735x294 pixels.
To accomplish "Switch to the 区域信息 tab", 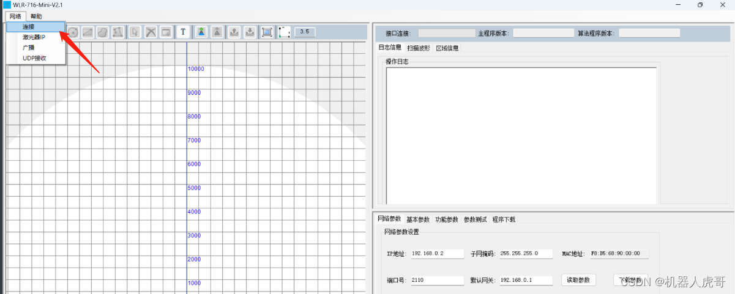I will (x=447, y=48).
